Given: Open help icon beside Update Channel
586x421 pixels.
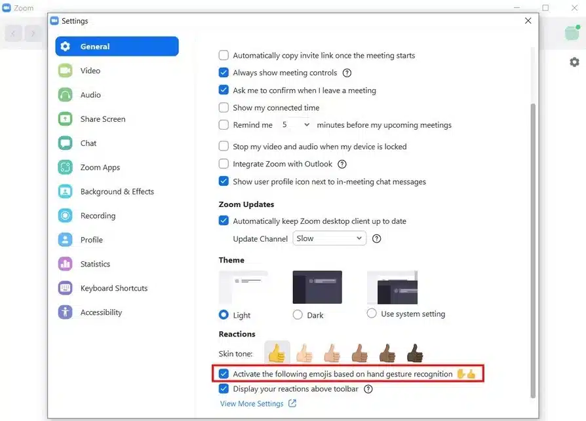Looking at the screenshot, I should coord(377,238).
